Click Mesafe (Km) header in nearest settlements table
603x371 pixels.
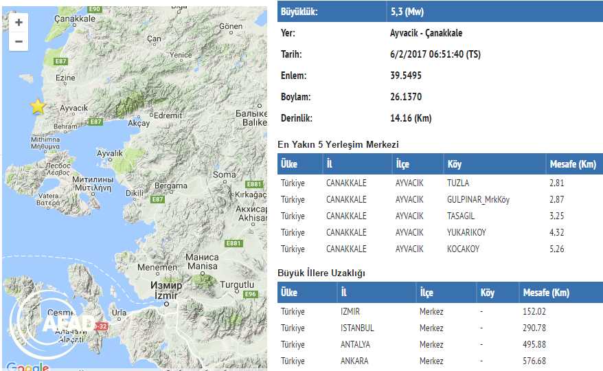pyautogui.click(x=573, y=165)
